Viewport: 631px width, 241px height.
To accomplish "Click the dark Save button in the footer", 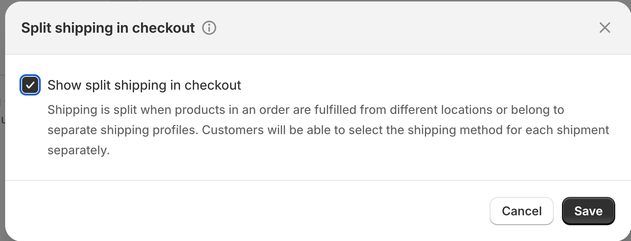I will pos(588,211).
